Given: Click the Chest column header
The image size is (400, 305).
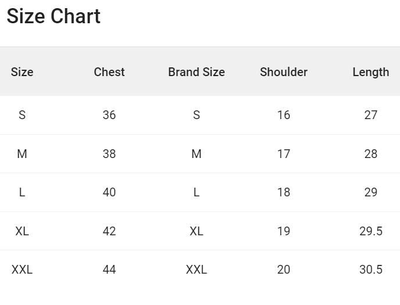Looking at the screenshot, I should pos(109,72).
